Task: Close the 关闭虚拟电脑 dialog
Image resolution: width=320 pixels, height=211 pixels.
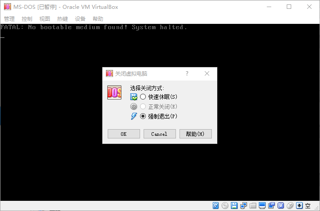Action: [207, 73]
